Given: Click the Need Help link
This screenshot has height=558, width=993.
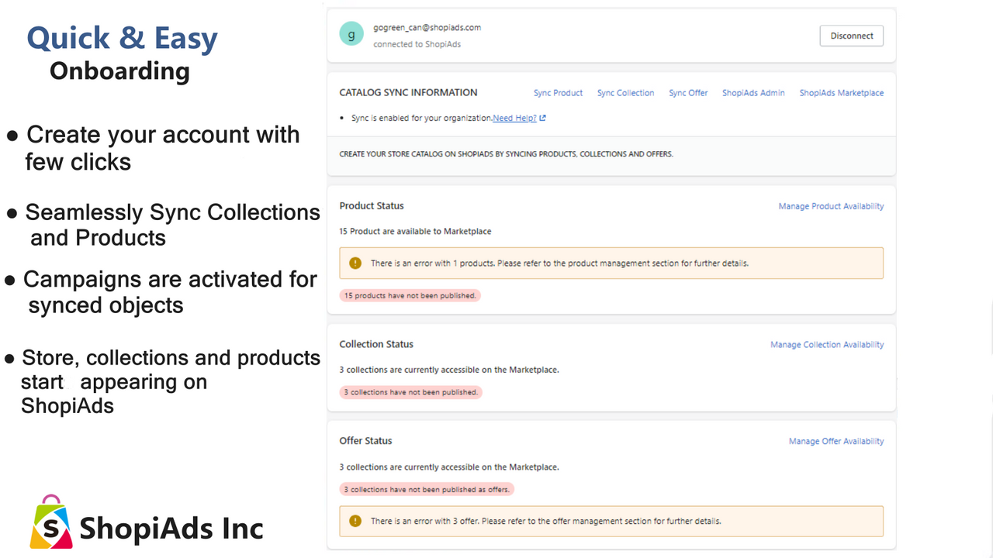Looking at the screenshot, I should (515, 118).
